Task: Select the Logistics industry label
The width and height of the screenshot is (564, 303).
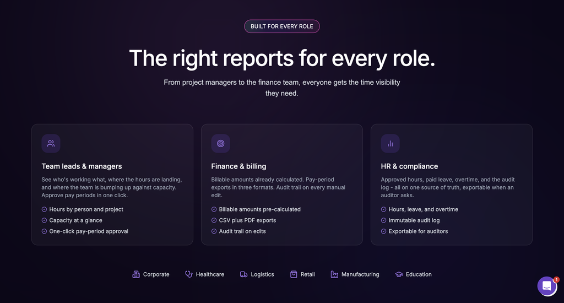Action: click(x=262, y=274)
